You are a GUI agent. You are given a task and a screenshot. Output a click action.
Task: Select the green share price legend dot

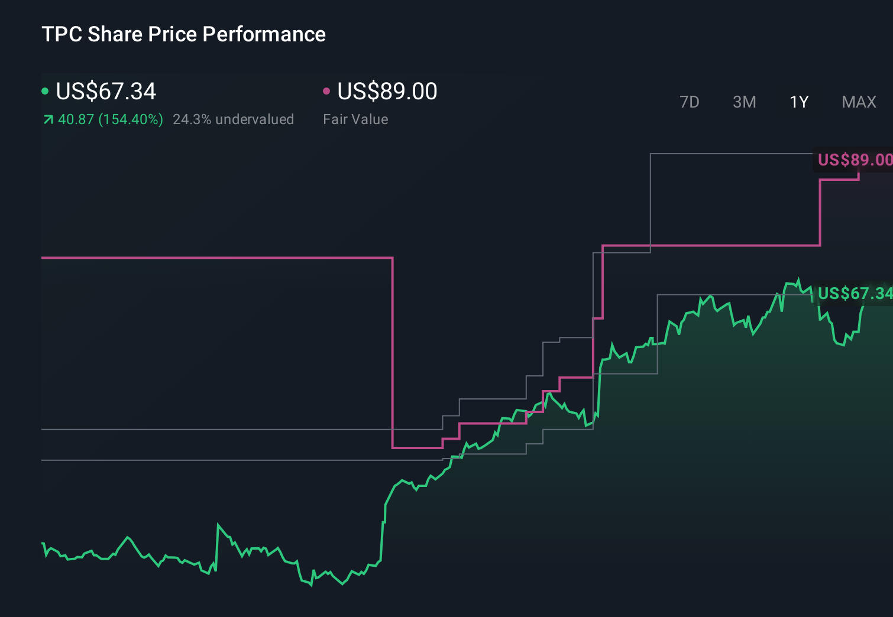click(x=45, y=92)
